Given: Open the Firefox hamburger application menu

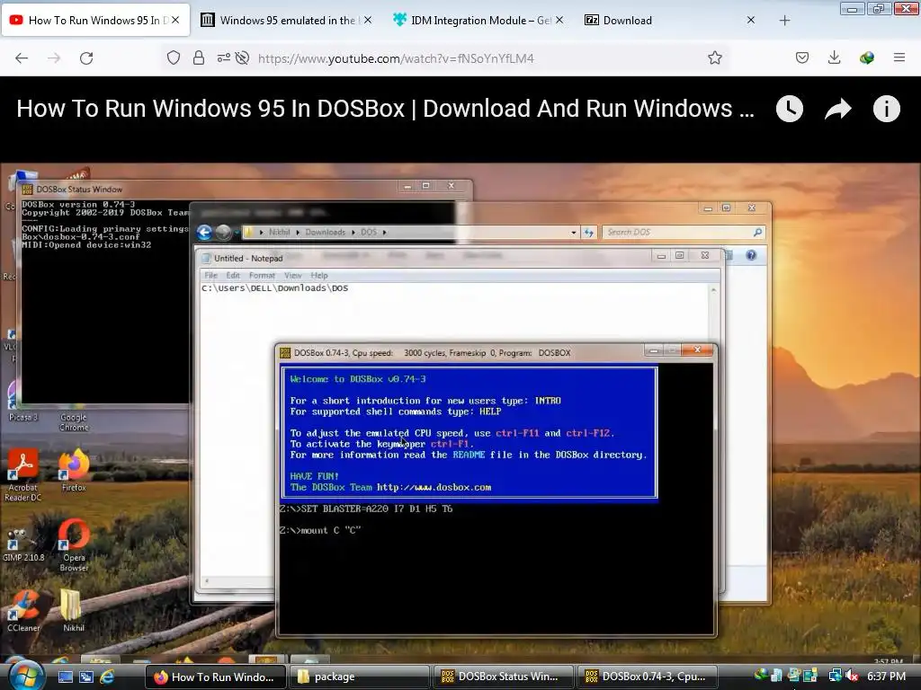Looking at the screenshot, I should (x=899, y=57).
